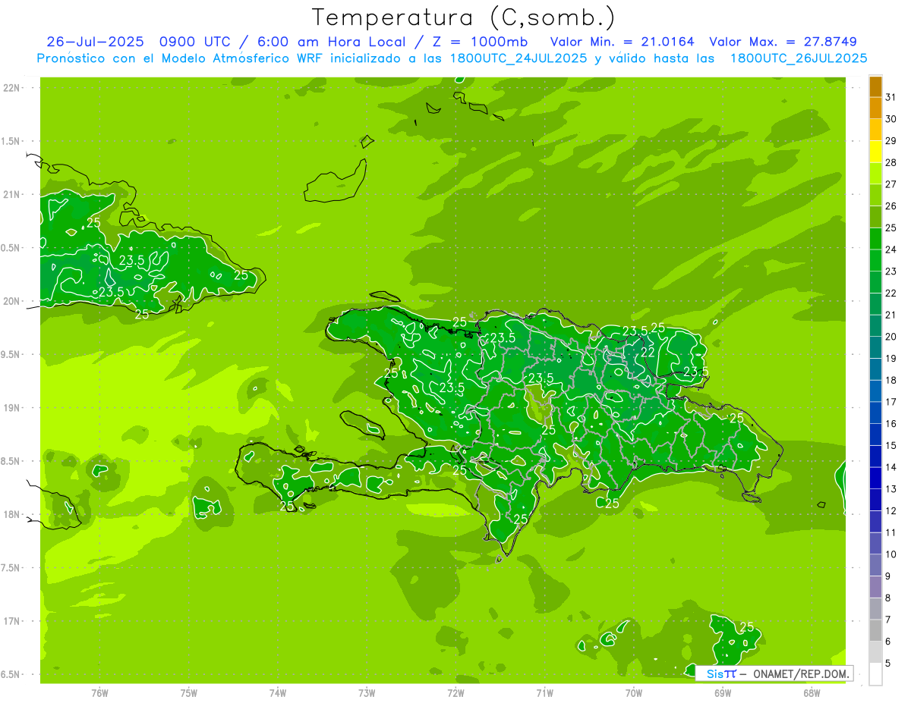Click the "75W" longitude label
Screen dimensions: 911x703
click(x=189, y=693)
